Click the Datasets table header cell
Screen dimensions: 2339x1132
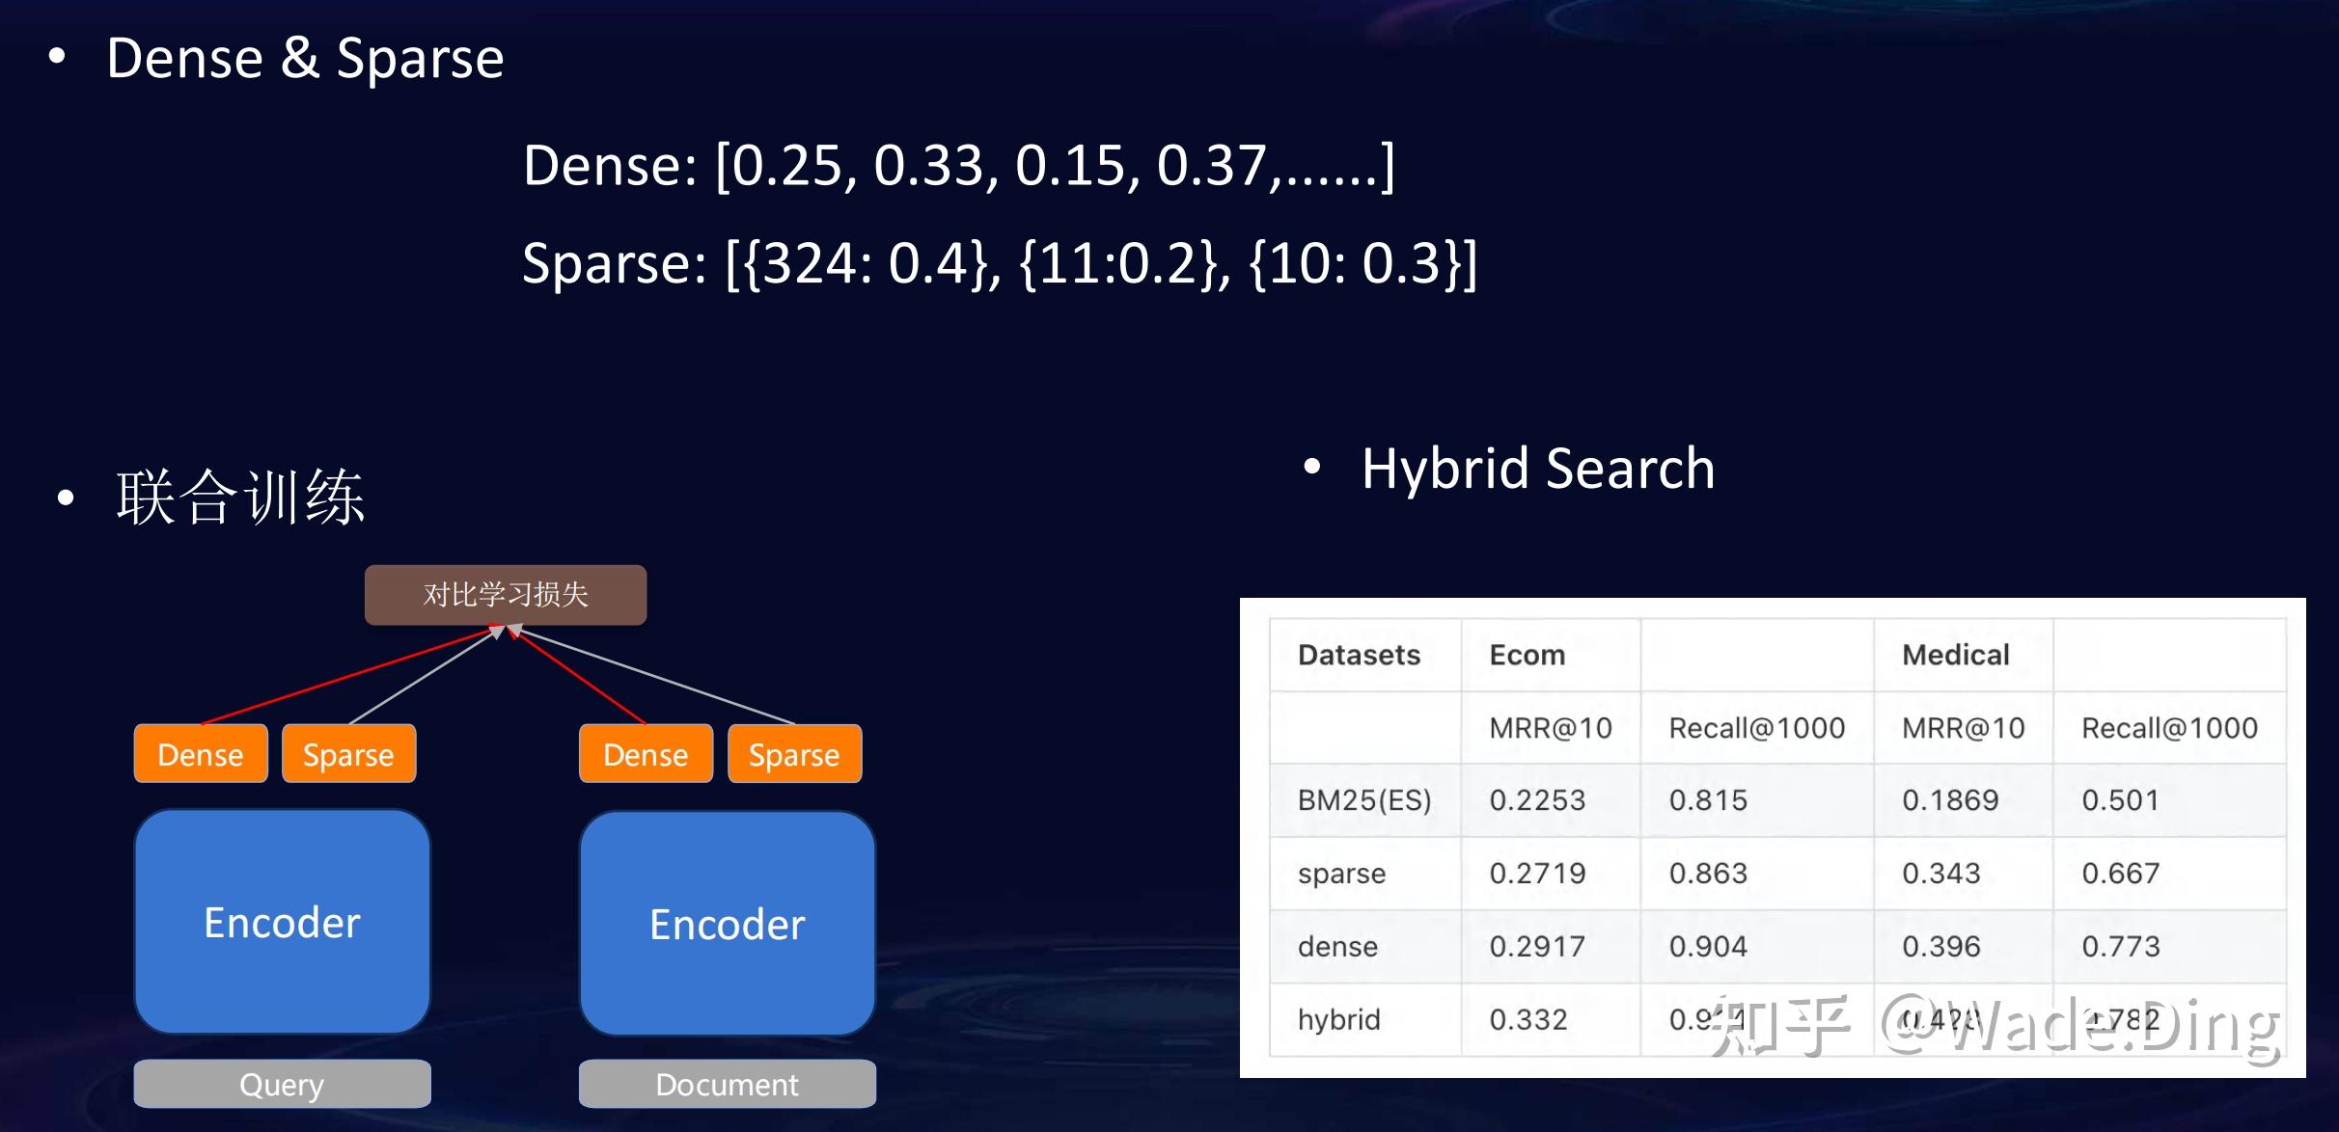pyautogui.click(x=1359, y=655)
